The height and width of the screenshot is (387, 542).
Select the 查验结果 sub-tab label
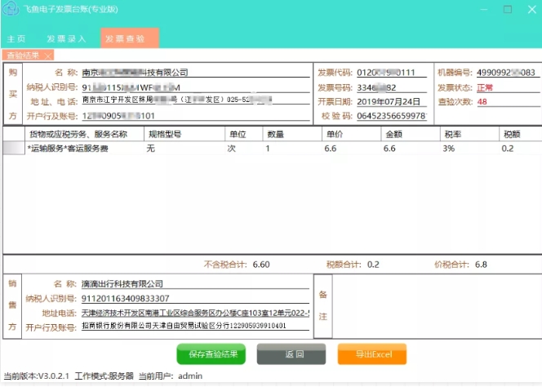23,56
